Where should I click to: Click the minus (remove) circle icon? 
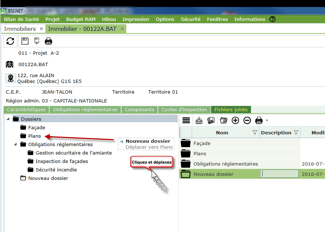tap(247, 120)
